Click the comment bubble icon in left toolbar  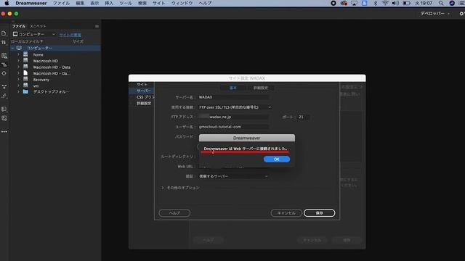tap(4, 109)
